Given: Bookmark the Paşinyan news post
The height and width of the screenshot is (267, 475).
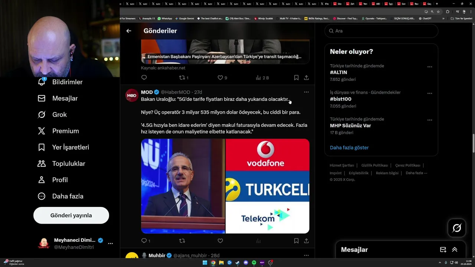Looking at the screenshot, I should coord(296,78).
